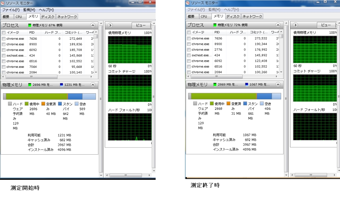Tick chrome.exe PID 8900 checkbox in 測定開始時 window
The height and width of the screenshot is (198, 340).
point(4,44)
